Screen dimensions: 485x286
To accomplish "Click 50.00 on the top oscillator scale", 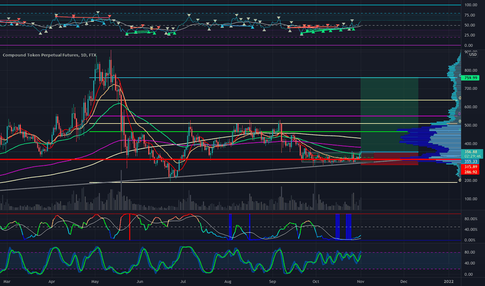I will click(470, 25).
